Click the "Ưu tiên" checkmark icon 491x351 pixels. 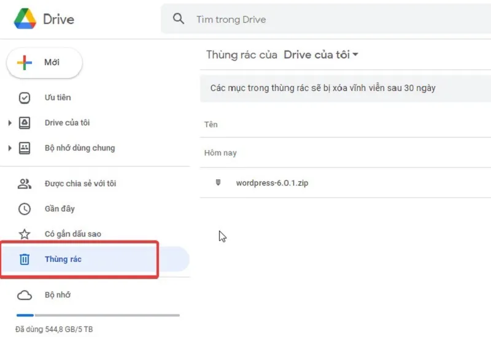click(x=25, y=98)
